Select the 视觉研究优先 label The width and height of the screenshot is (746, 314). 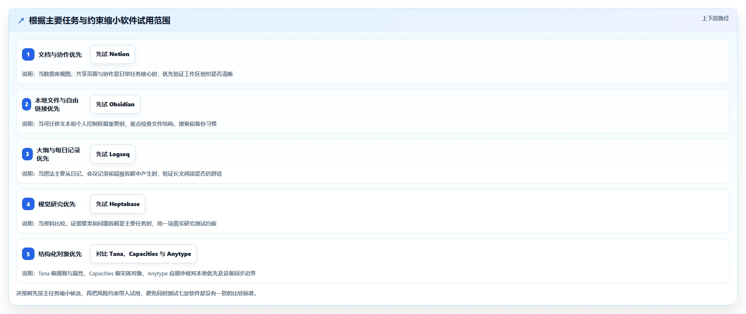pos(57,204)
